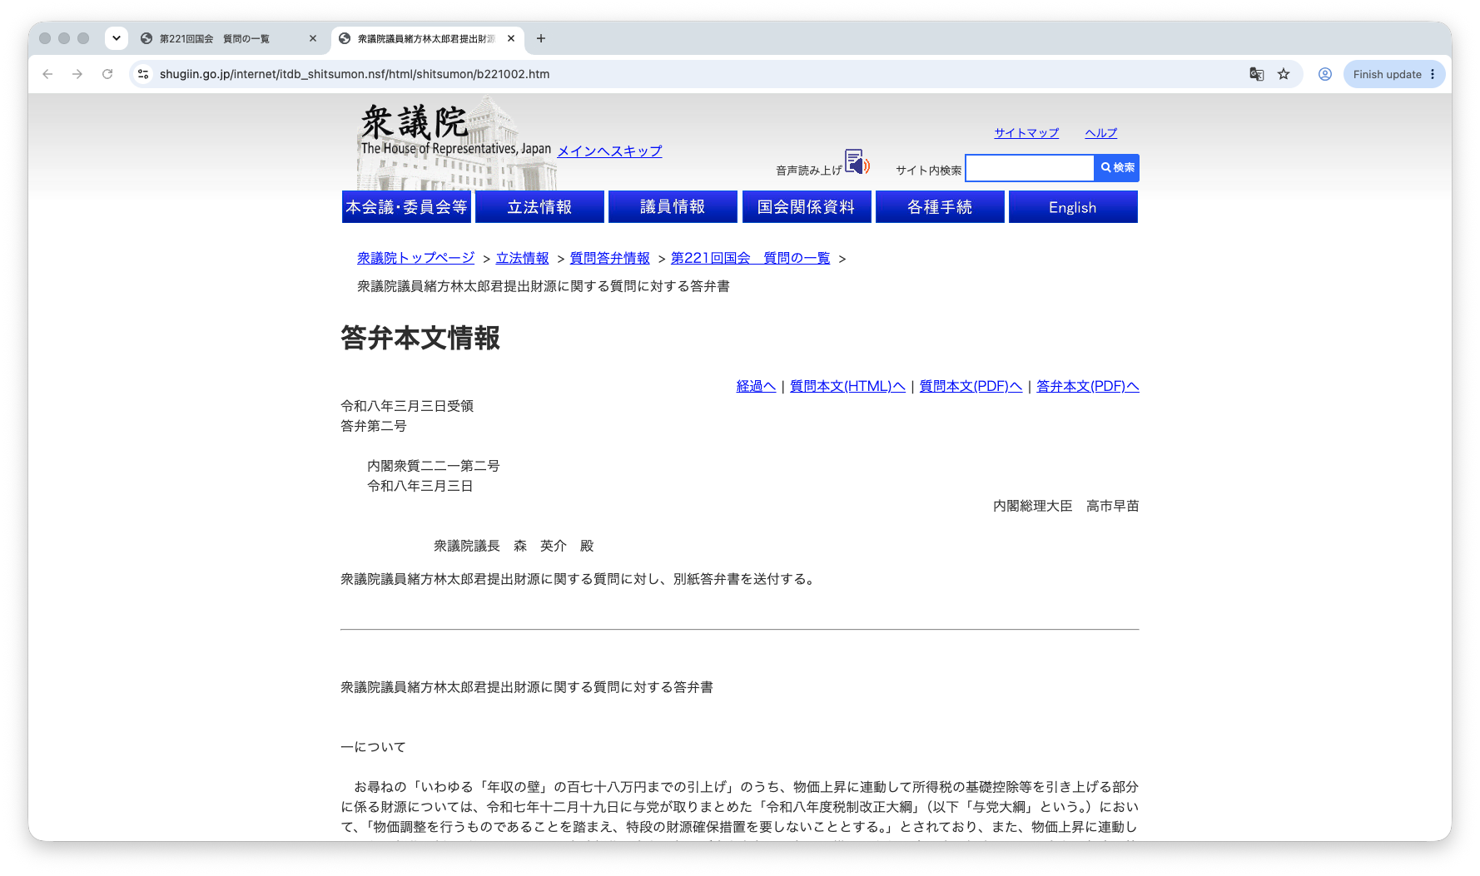Open Chrome's three-dot menu
Viewport: 1480px width, 876px height.
pyautogui.click(x=1433, y=74)
